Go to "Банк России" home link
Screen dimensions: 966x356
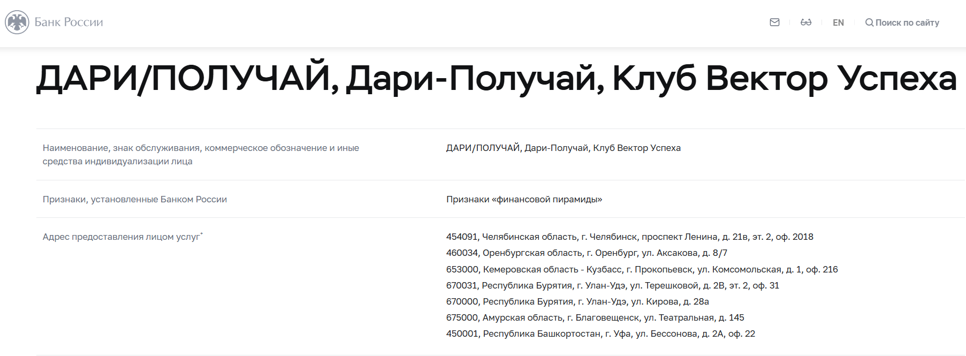coord(69,22)
